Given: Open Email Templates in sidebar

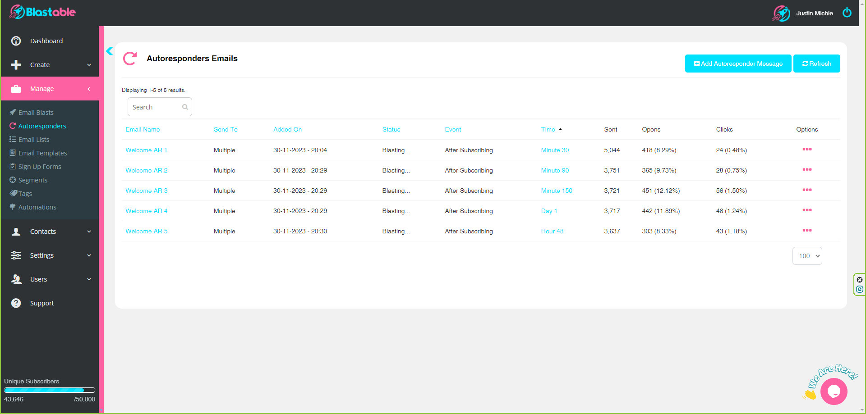Looking at the screenshot, I should (x=42, y=153).
